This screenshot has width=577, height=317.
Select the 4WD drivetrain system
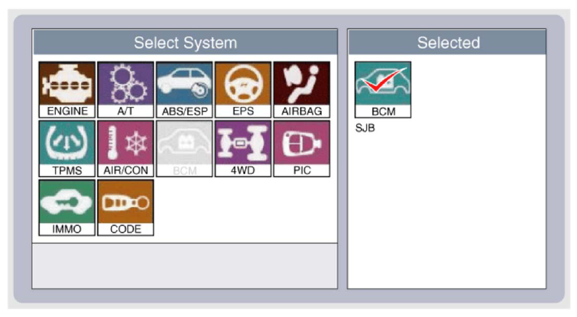(243, 149)
